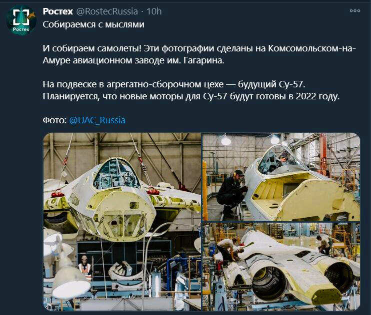Image resolution: width=371 pixels, height=315 pixels.
Task: Click the canopy frame of the suspended Su-57
Action: [x=116, y=174]
